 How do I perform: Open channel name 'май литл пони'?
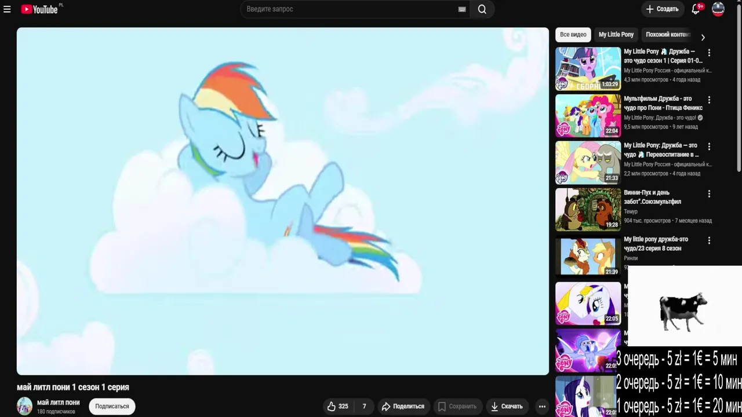(x=58, y=403)
